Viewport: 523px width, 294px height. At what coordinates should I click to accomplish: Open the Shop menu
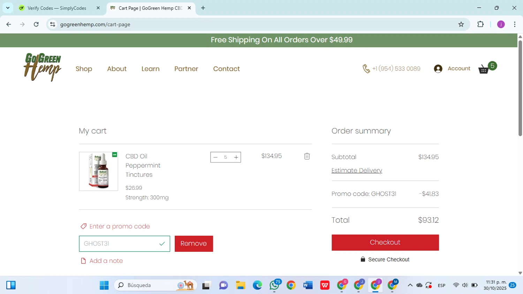84,69
